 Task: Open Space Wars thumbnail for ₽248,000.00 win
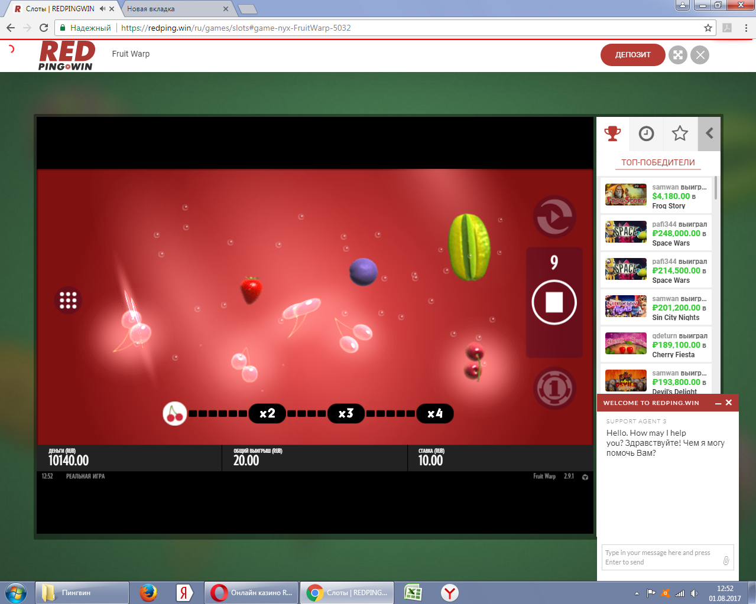626,231
